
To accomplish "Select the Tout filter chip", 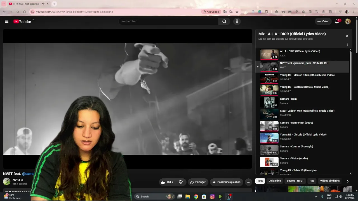I will coord(260,181).
